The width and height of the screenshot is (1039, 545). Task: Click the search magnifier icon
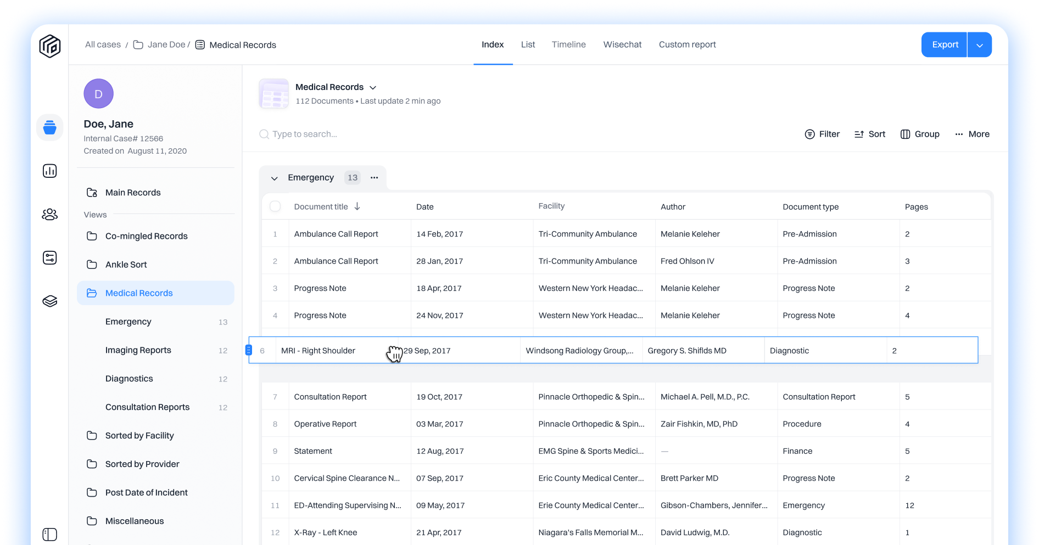pos(264,134)
